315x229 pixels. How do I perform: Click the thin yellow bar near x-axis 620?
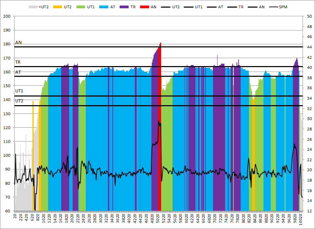tap(33, 156)
